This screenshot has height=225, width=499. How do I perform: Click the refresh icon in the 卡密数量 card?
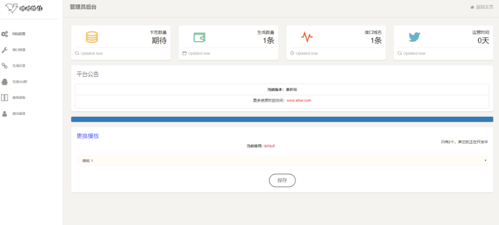(x=77, y=53)
